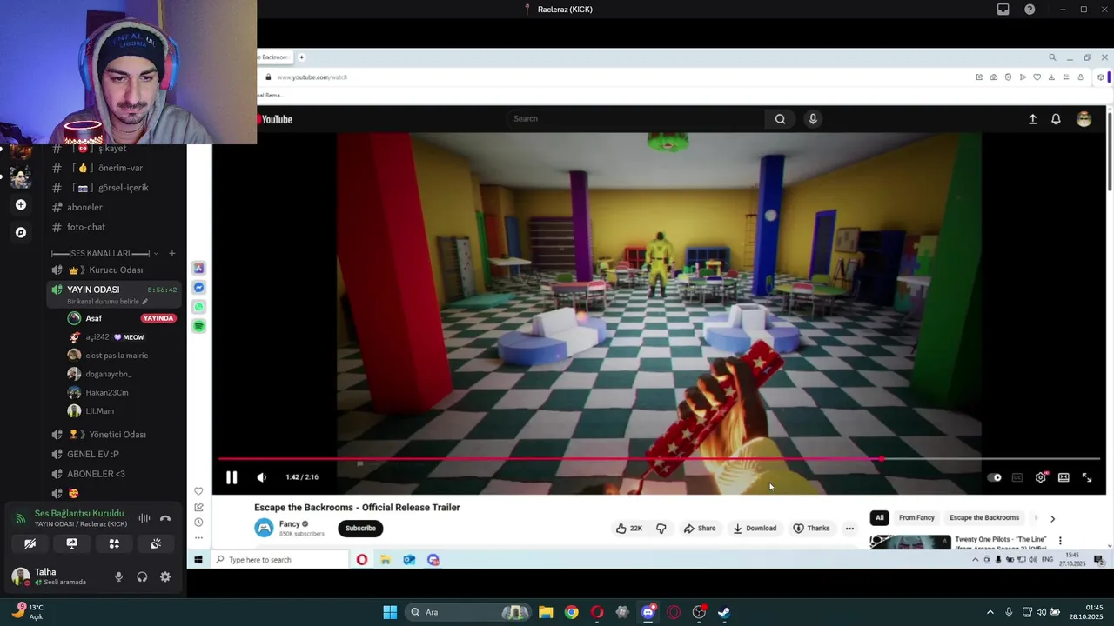Go to YouTube home via logo
1114x626 pixels.
(275, 119)
